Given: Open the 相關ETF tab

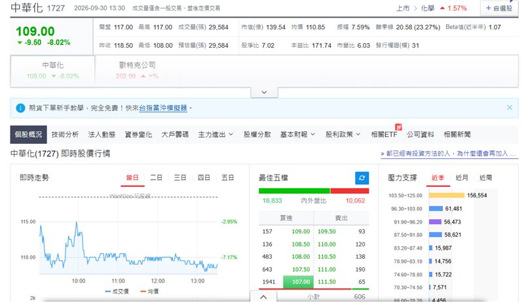Looking at the screenshot, I should pyautogui.click(x=384, y=135).
